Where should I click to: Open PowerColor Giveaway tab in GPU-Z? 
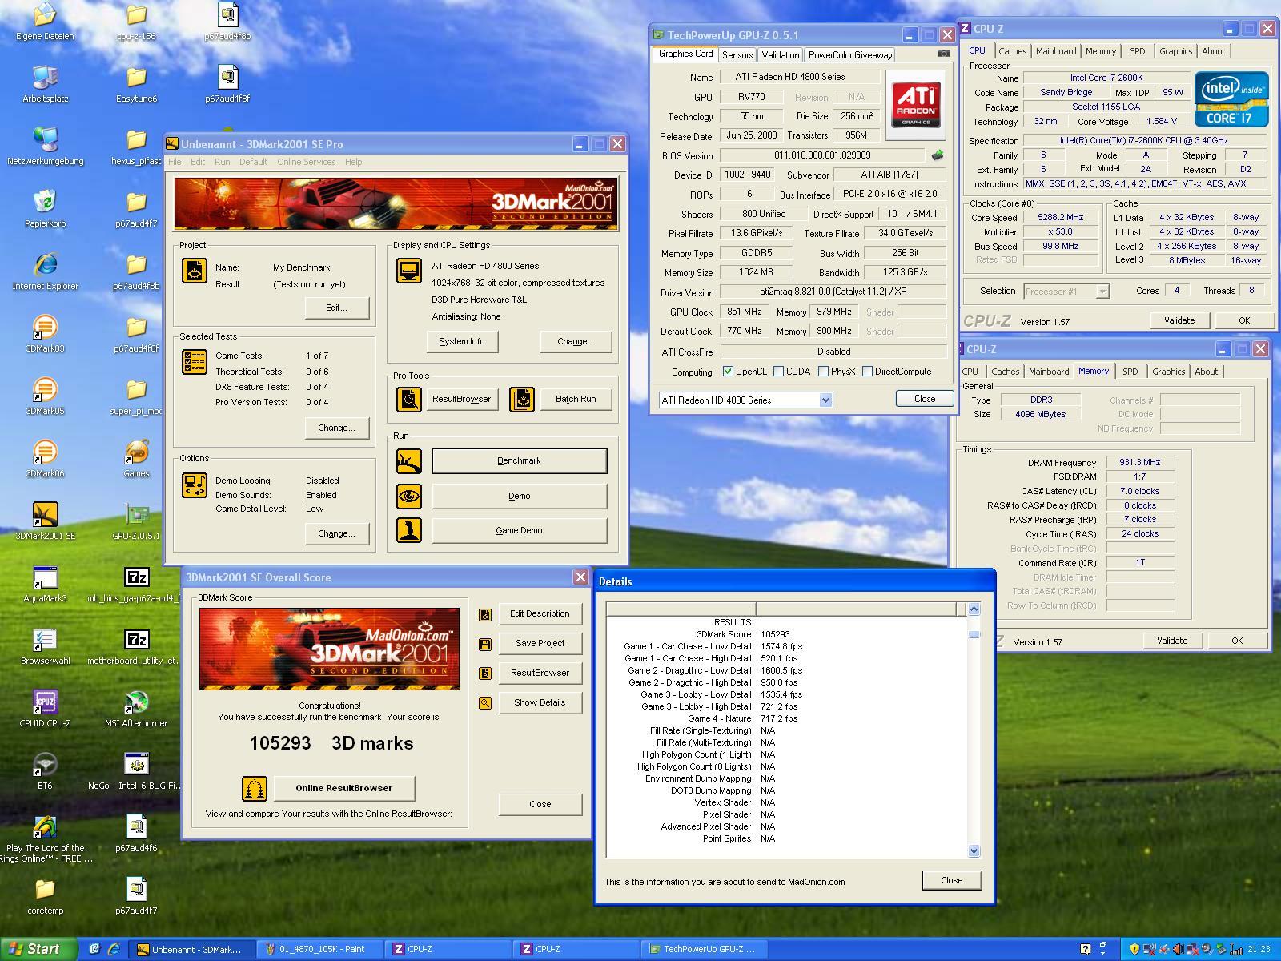pos(849,55)
